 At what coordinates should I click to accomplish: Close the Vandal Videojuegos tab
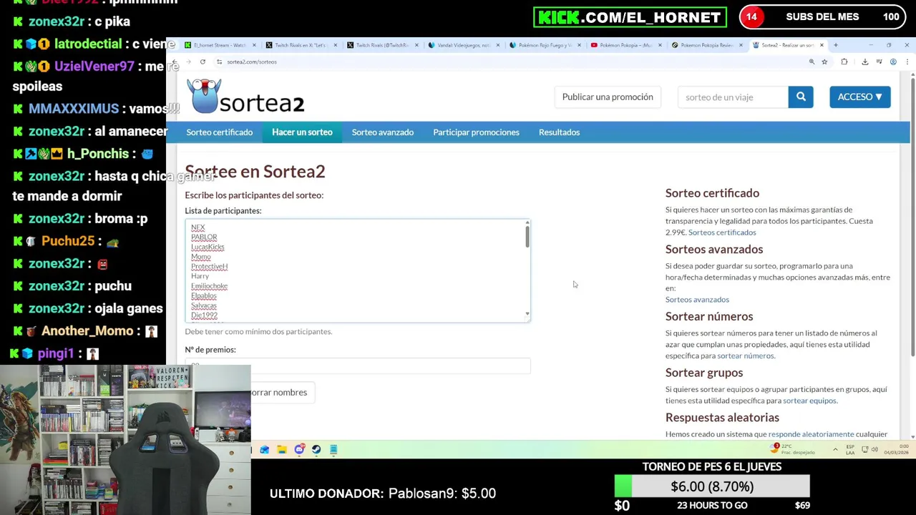point(497,45)
